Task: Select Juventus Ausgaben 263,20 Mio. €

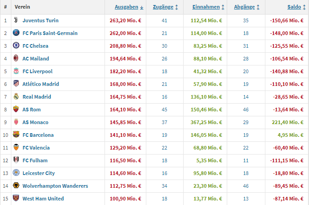Action: tap(125, 20)
